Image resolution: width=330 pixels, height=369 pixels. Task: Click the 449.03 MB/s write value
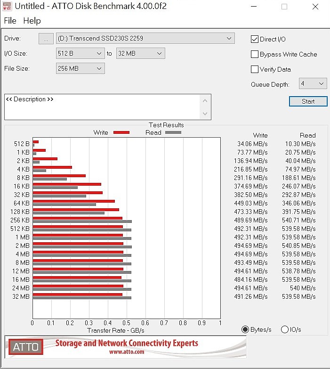(251, 203)
